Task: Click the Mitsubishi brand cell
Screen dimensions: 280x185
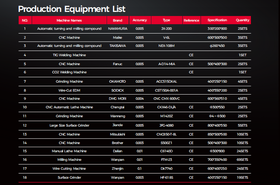Action: tap(117, 134)
